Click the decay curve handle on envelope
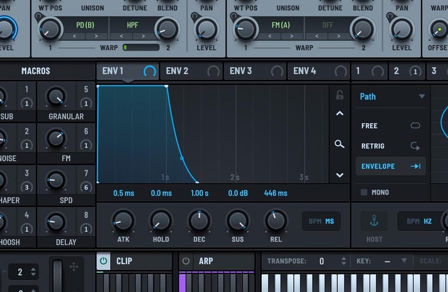This screenshot has height=292, width=448. [x=182, y=158]
